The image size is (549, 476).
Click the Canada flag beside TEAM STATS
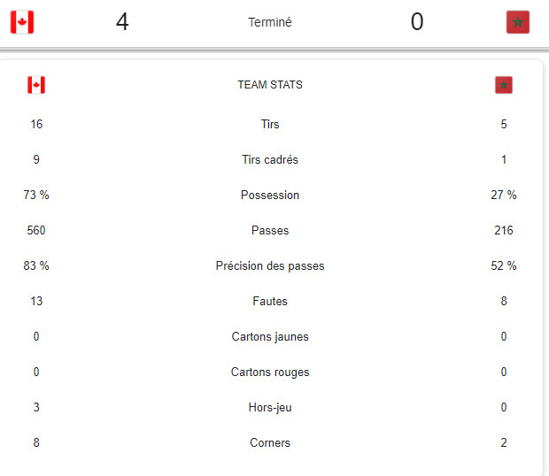[x=36, y=85]
